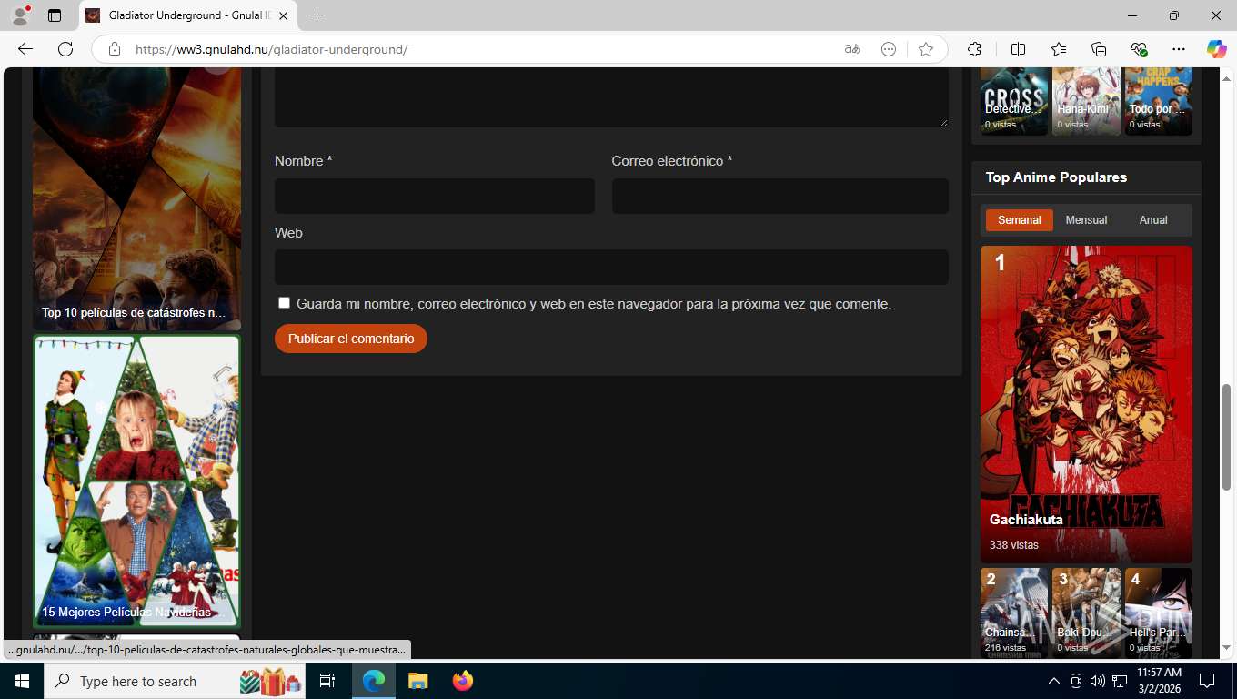Switch to the Anual tab
Screen dimensions: 1237x699
pos(1153,220)
